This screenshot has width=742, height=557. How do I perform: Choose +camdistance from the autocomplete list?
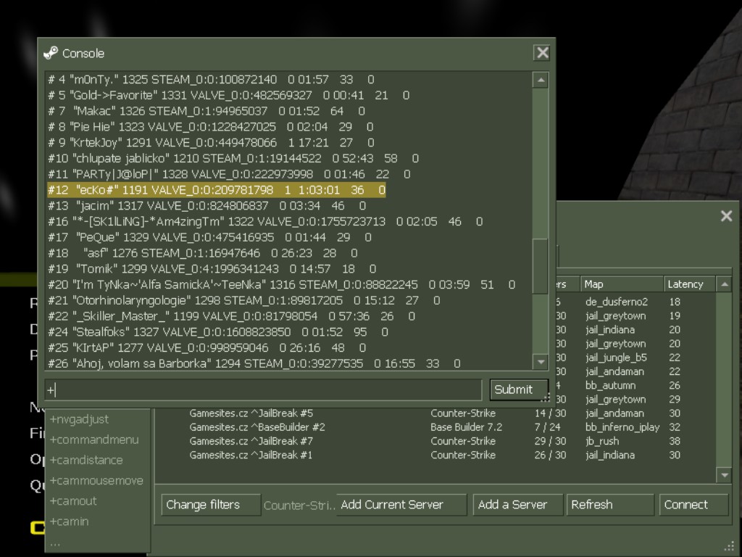click(86, 460)
